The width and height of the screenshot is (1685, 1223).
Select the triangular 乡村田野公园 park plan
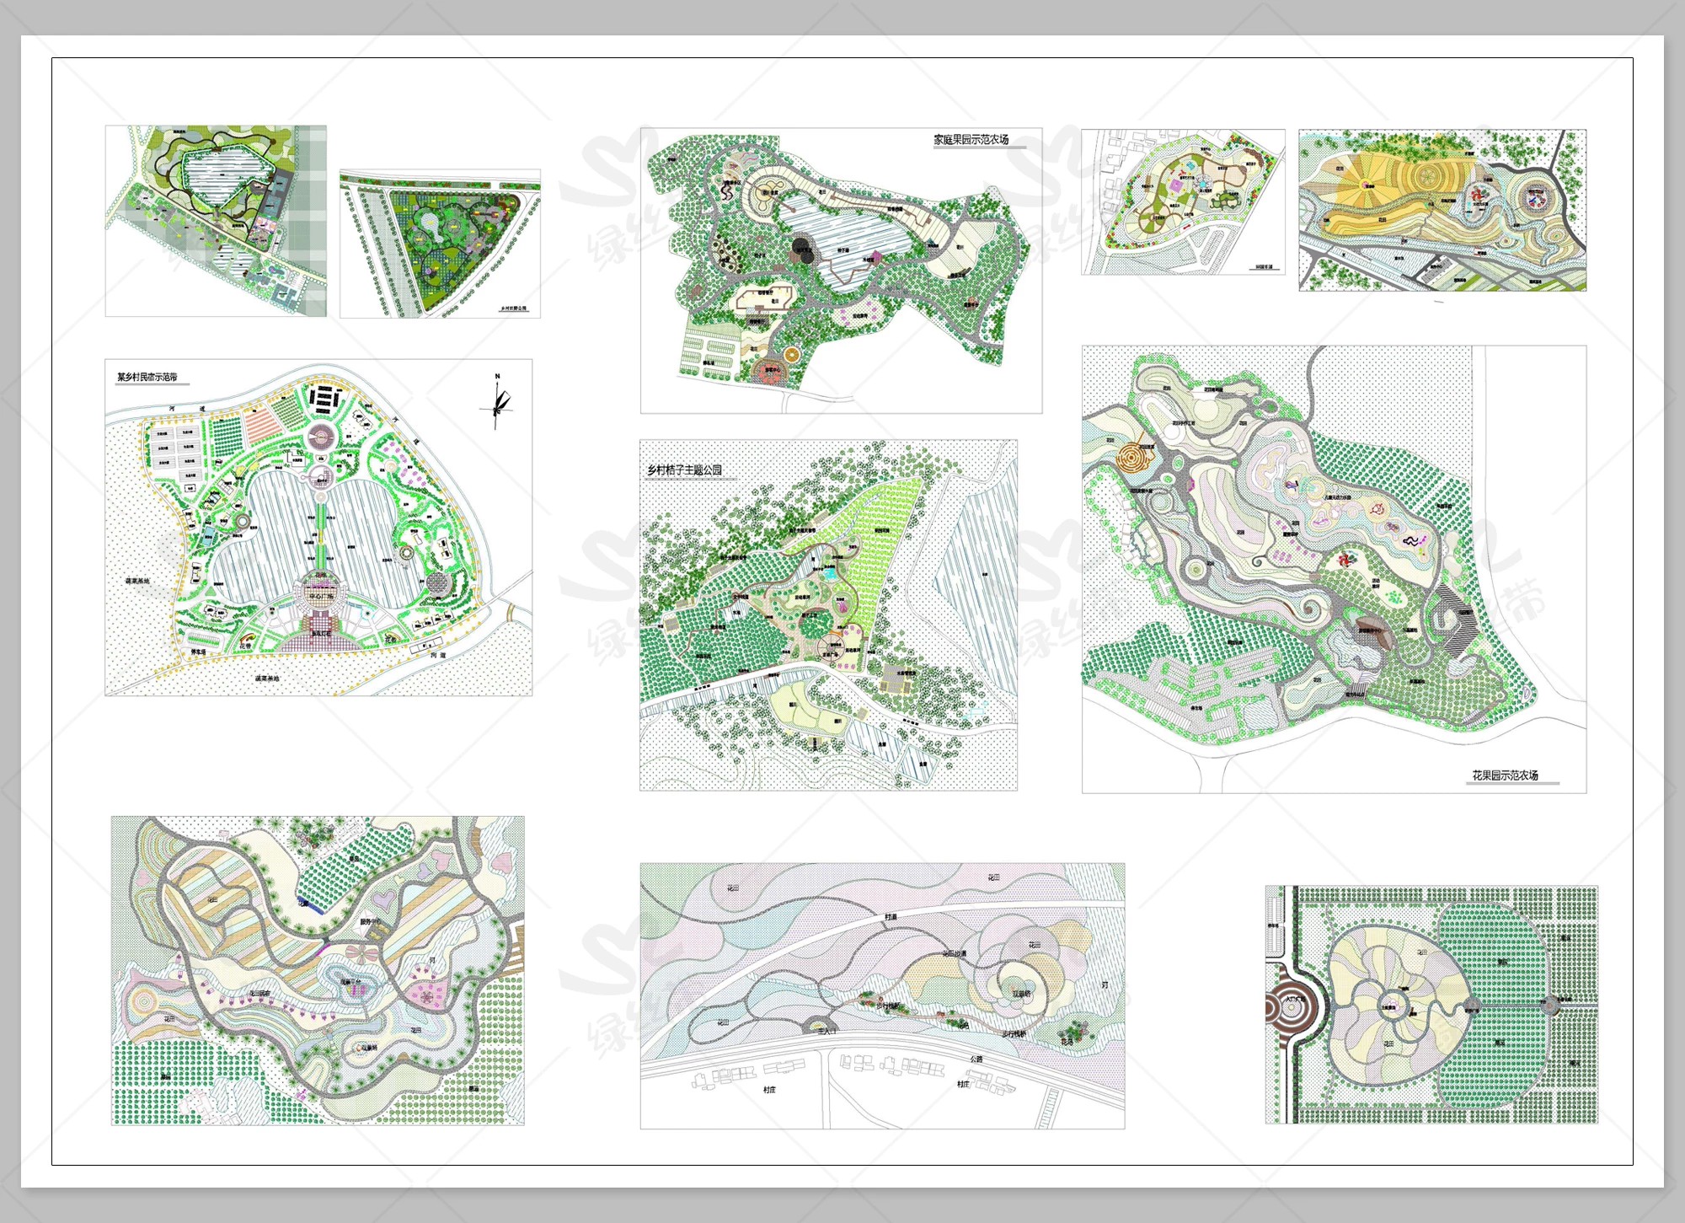440,244
